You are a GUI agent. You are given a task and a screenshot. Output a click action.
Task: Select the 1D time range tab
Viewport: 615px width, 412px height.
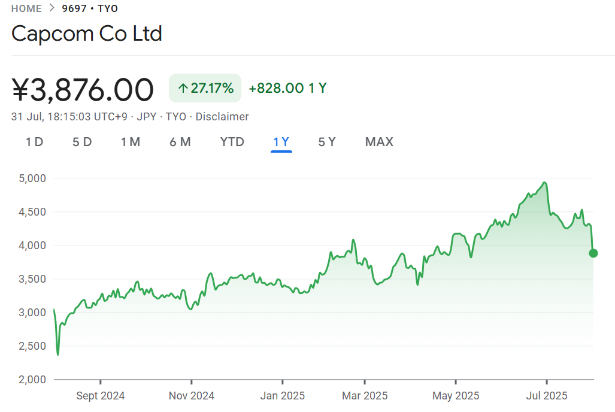[x=34, y=142]
